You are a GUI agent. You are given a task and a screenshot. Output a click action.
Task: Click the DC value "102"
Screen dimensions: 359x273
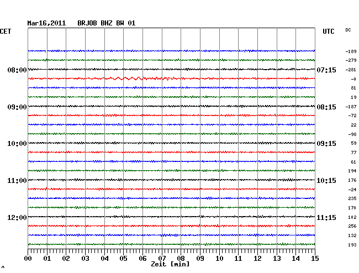pos(352,217)
